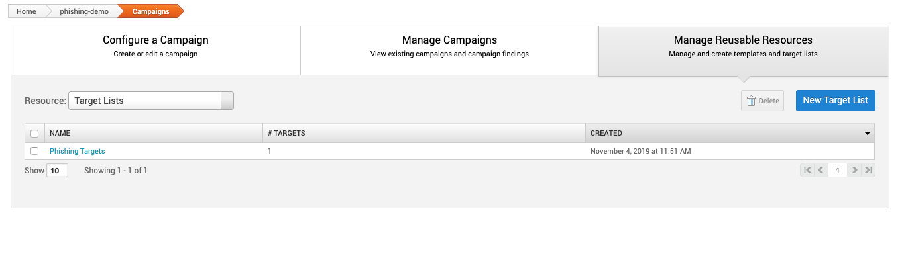
Task: Jump to the last page arrow
Action: (x=868, y=171)
